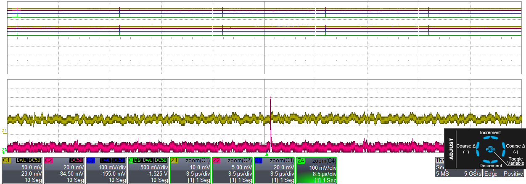Click the 5.00 mV value in Z2
This screenshot has width=526, height=184.
pos(243,167)
